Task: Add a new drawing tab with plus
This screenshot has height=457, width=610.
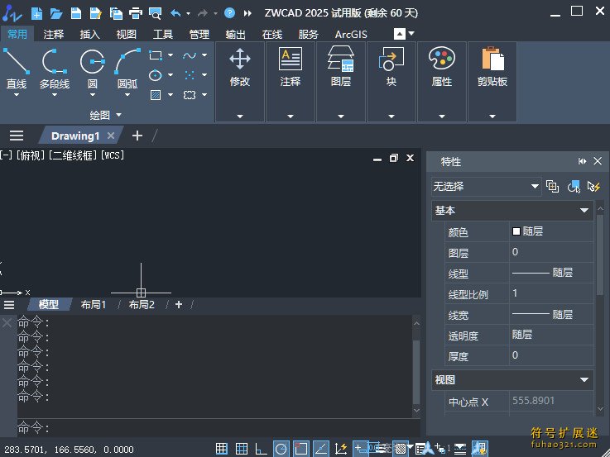Action: [137, 136]
